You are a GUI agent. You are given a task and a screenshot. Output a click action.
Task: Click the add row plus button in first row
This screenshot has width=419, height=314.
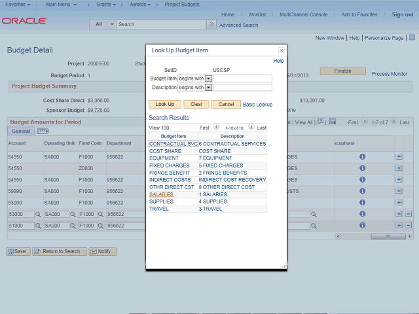point(399,158)
